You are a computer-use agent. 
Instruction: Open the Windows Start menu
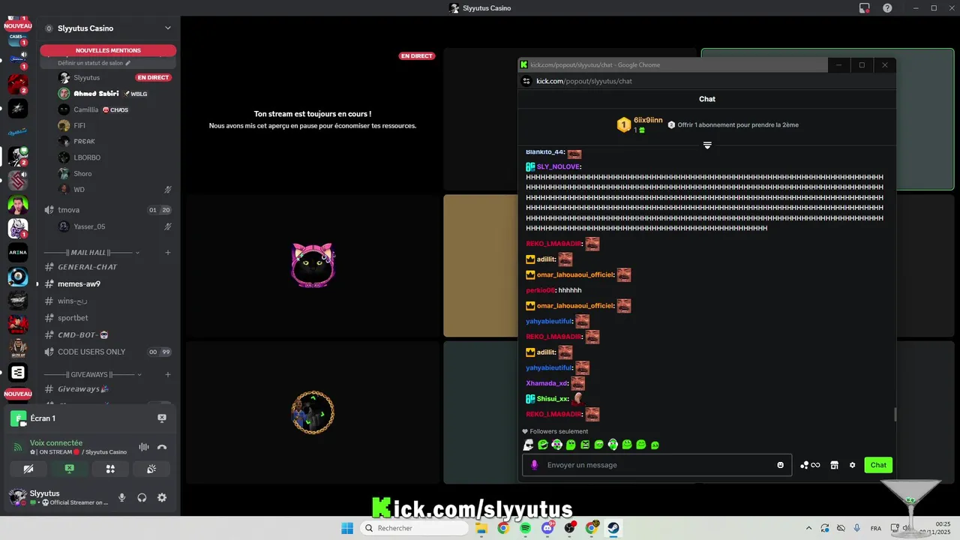347,528
